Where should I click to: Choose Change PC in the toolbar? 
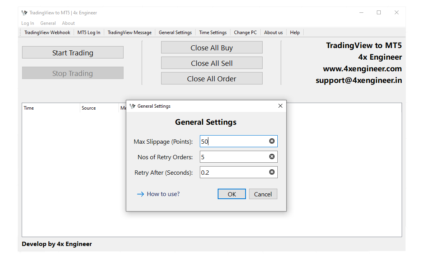246,33
